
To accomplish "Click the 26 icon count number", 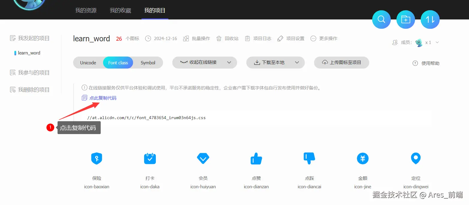I will click(119, 39).
